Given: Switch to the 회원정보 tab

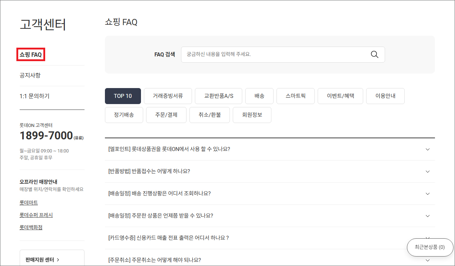Looking at the screenshot, I should click(252, 115).
